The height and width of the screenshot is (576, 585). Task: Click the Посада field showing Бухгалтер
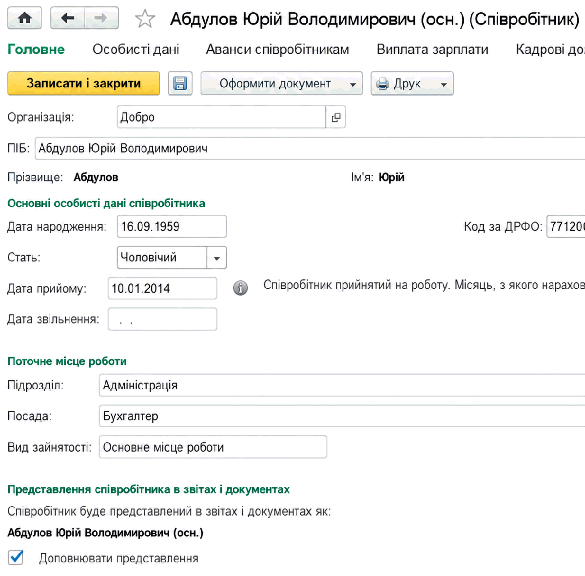tap(342, 416)
